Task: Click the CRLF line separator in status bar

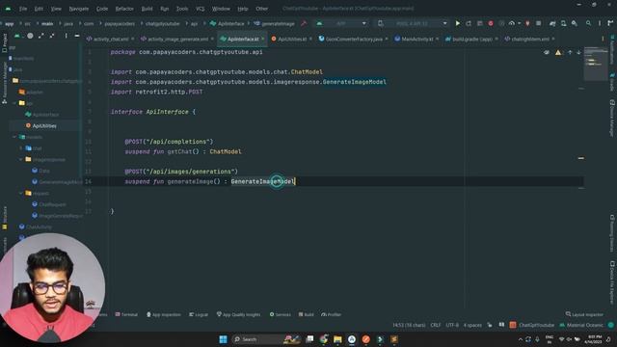Action: click(436, 325)
